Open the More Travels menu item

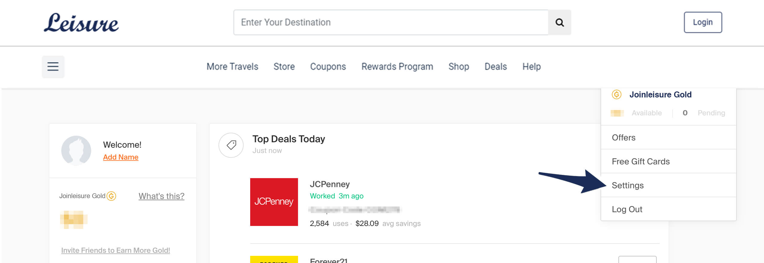[233, 66]
